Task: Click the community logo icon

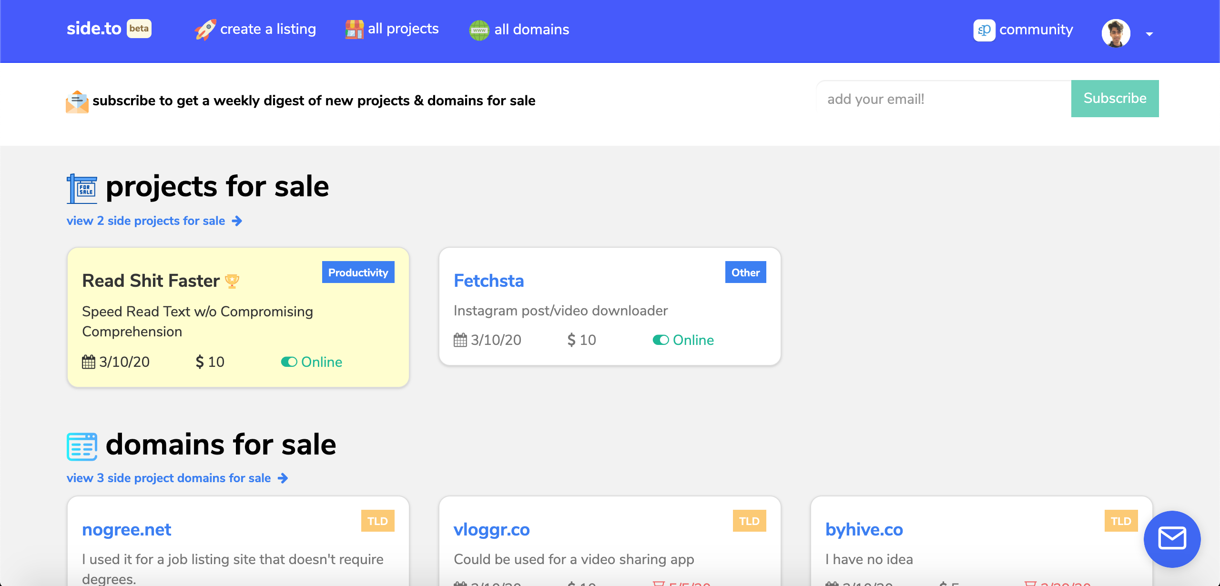Action: (x=984, y=30)
